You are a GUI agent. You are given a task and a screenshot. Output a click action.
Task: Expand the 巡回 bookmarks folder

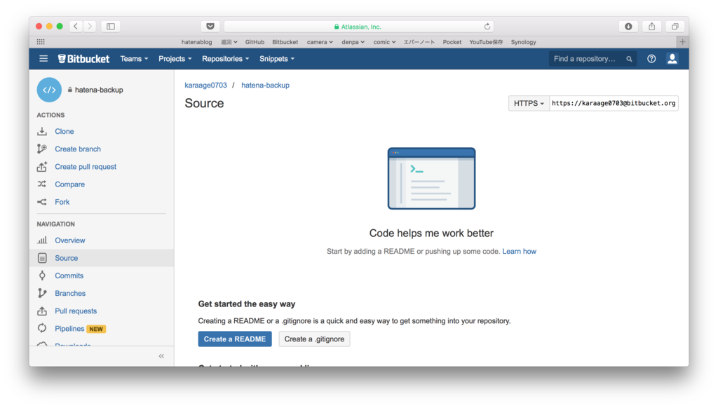[x=229, y=42]
